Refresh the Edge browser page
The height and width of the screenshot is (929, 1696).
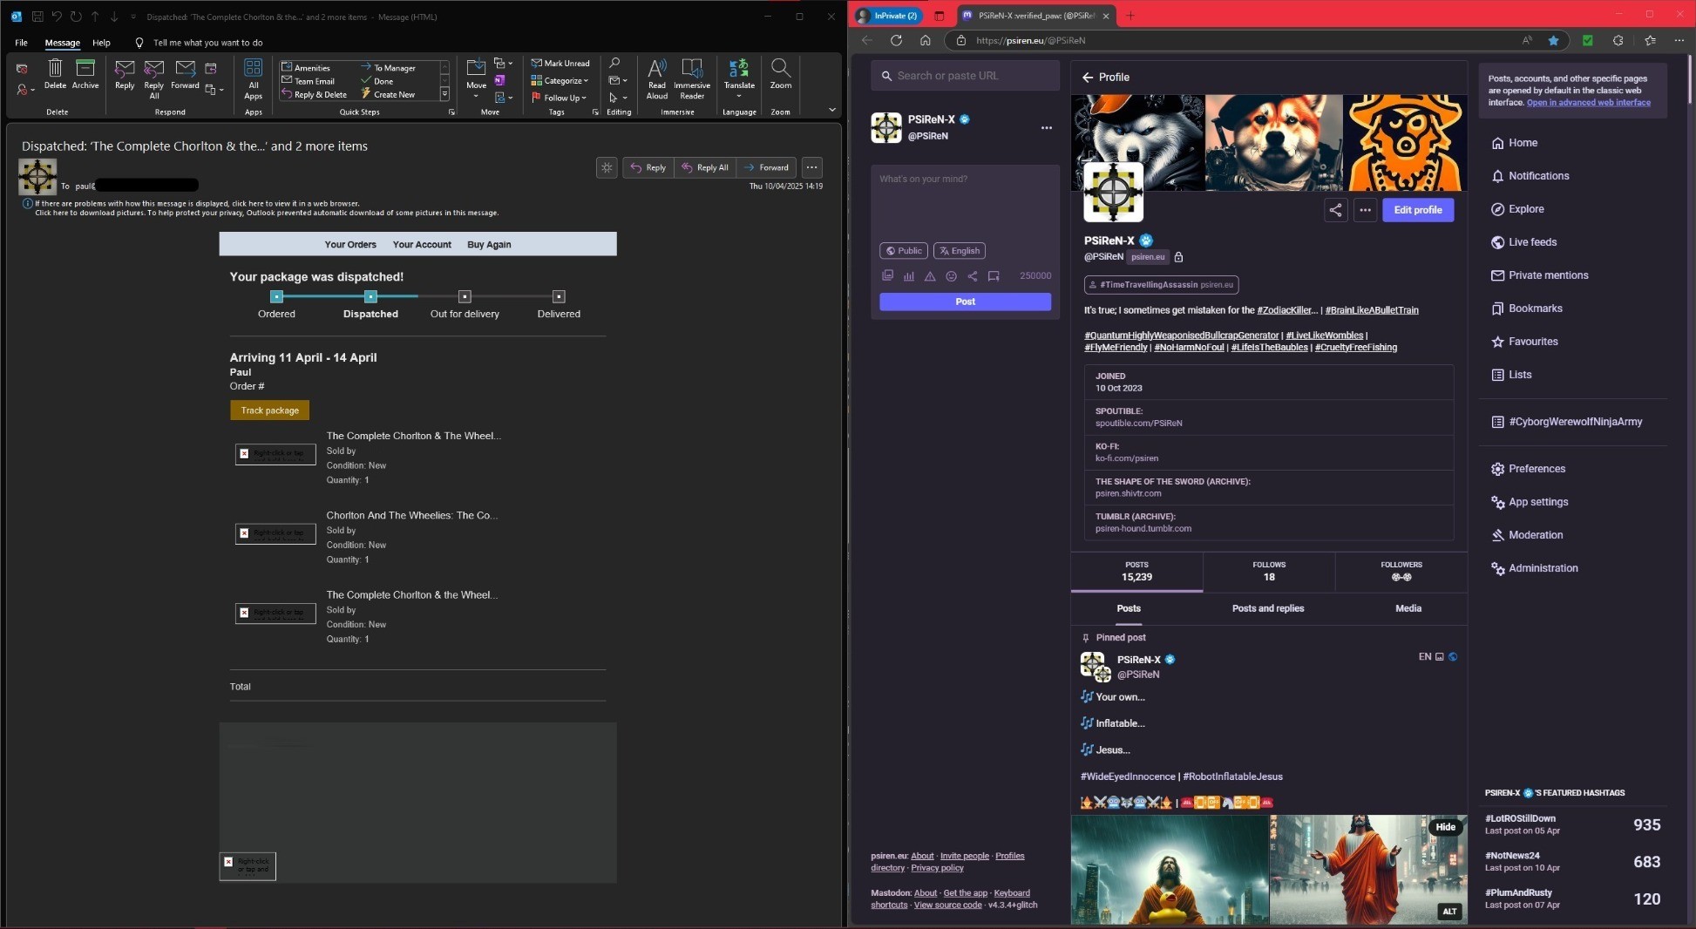point(896,40)
